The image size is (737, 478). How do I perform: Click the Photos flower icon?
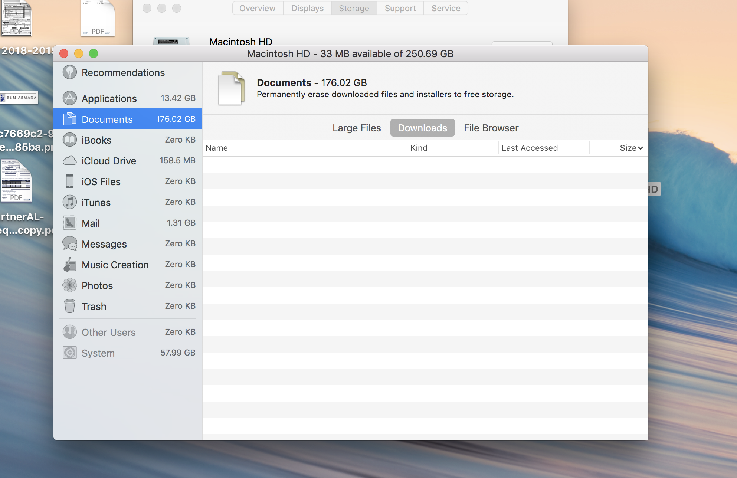click(70, 285)
